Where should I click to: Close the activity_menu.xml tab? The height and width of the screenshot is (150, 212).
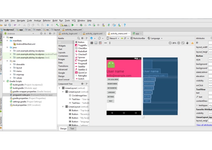point(129,33)
